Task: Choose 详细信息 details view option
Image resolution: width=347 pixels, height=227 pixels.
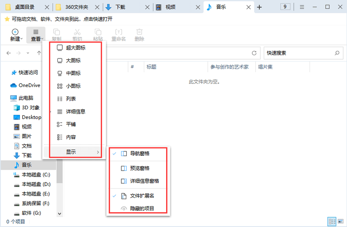Action: (x=75, y=112)
